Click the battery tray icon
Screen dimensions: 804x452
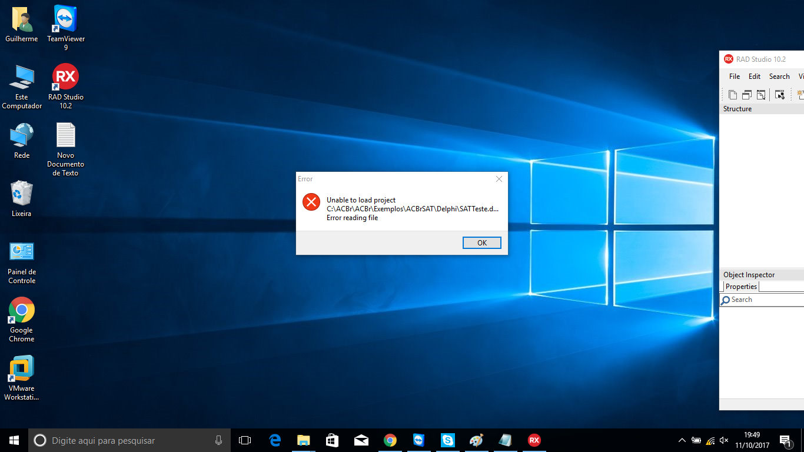[x=696, y=440]
